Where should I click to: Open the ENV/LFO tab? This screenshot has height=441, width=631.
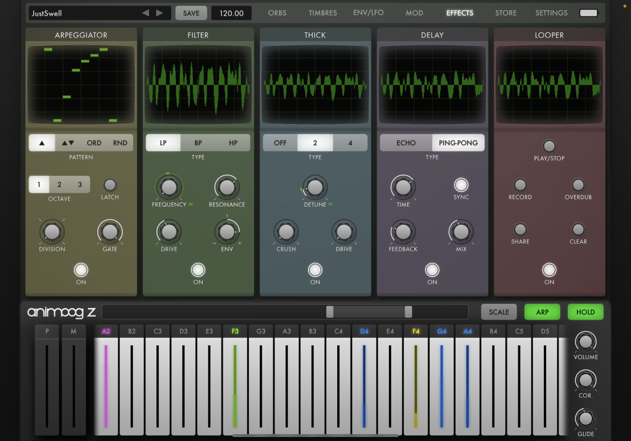(368, 13)
